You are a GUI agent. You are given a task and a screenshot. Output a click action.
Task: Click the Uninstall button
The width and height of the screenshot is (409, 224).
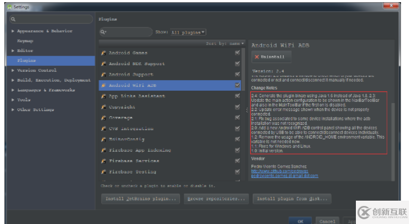pyautogui.click(x=271, y=57)
